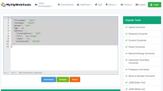Click checkmark icon next to Pressure Converter
The height and width of the screenshot is (91, 163).
pyautogui.click(x=126, y=34)
